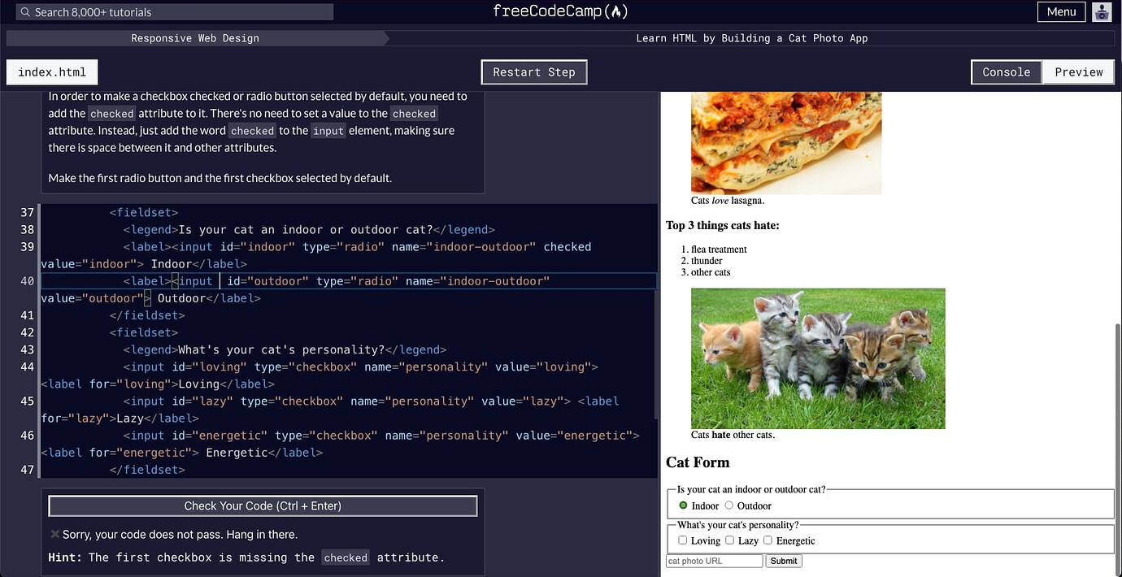Image resolution: width=1122 pixels, height=577 pixels.
Task: Switch to the Preview tab
Action: [1078, 72]
